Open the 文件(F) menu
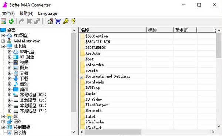Screen dimensions: 222x136 coord(9,13)
